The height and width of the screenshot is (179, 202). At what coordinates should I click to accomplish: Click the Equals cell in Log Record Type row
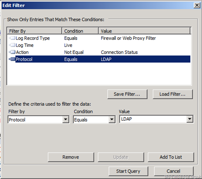point(71,38)
